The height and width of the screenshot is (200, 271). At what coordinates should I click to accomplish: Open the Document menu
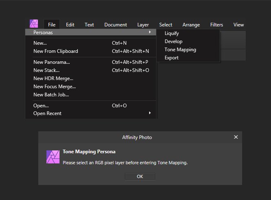[116, 25]
